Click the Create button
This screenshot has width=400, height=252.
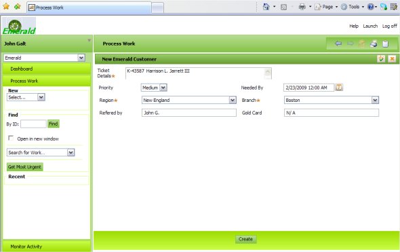tap(245, 239)
